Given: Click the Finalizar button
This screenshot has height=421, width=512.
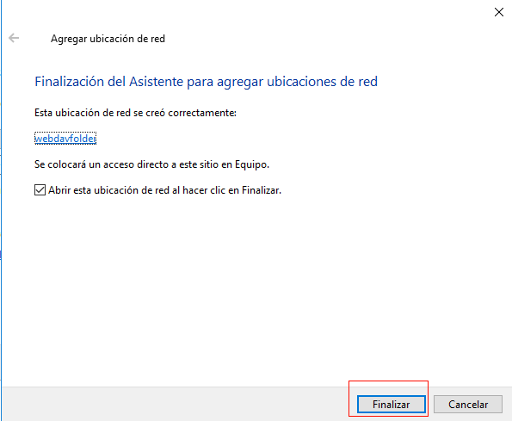Looking at the screenshot, I should [392, 405].
